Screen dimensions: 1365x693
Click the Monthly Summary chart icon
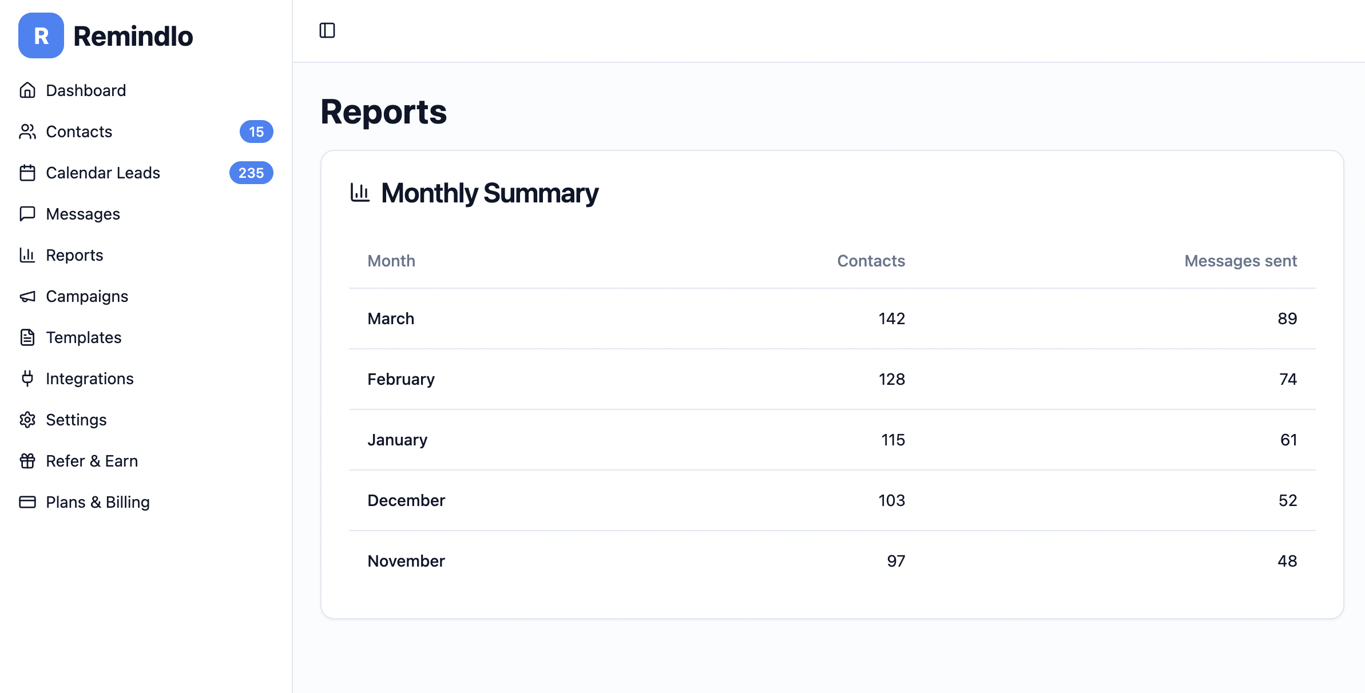pos(359,193)
